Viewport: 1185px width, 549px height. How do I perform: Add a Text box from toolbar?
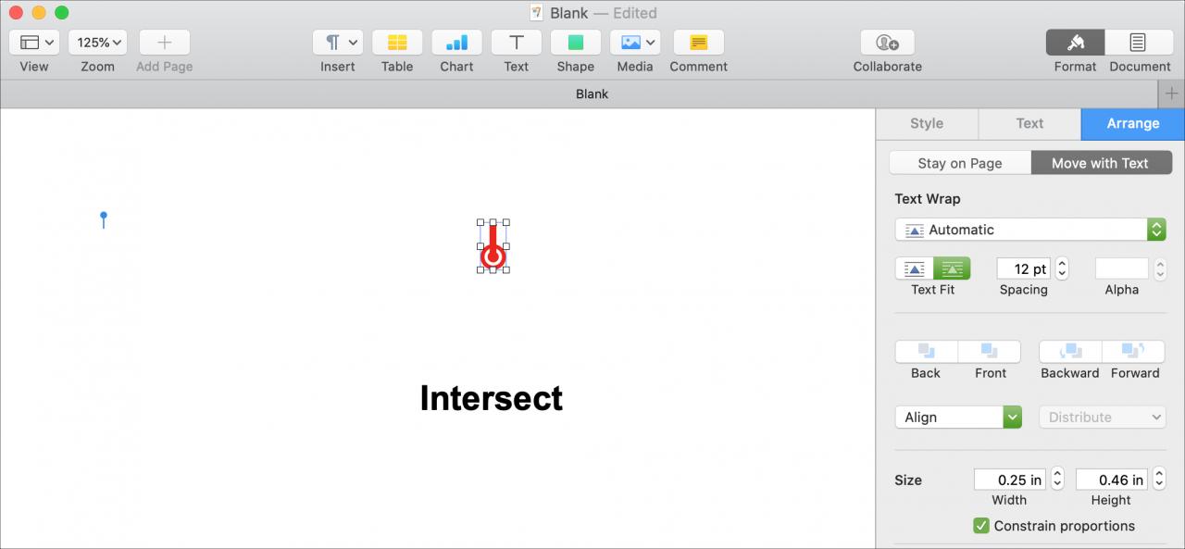517,43
